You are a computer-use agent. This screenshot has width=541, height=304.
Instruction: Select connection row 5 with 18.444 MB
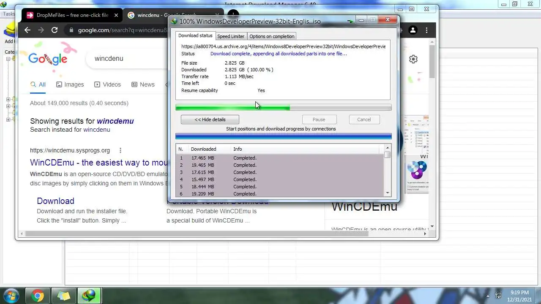(279, 187)
